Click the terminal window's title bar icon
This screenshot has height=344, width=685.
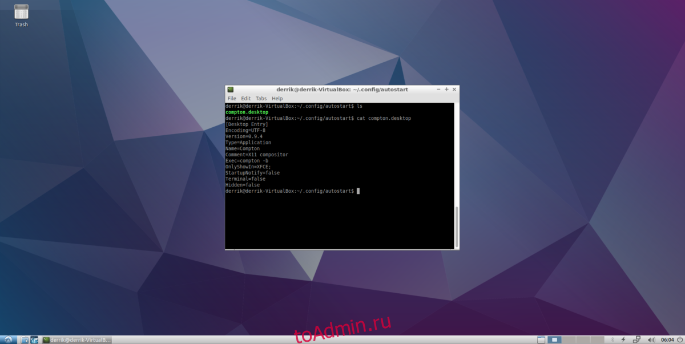tap(230, 90)
